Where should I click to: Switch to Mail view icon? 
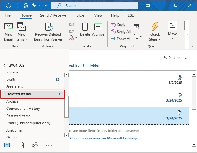coord(7,145)
